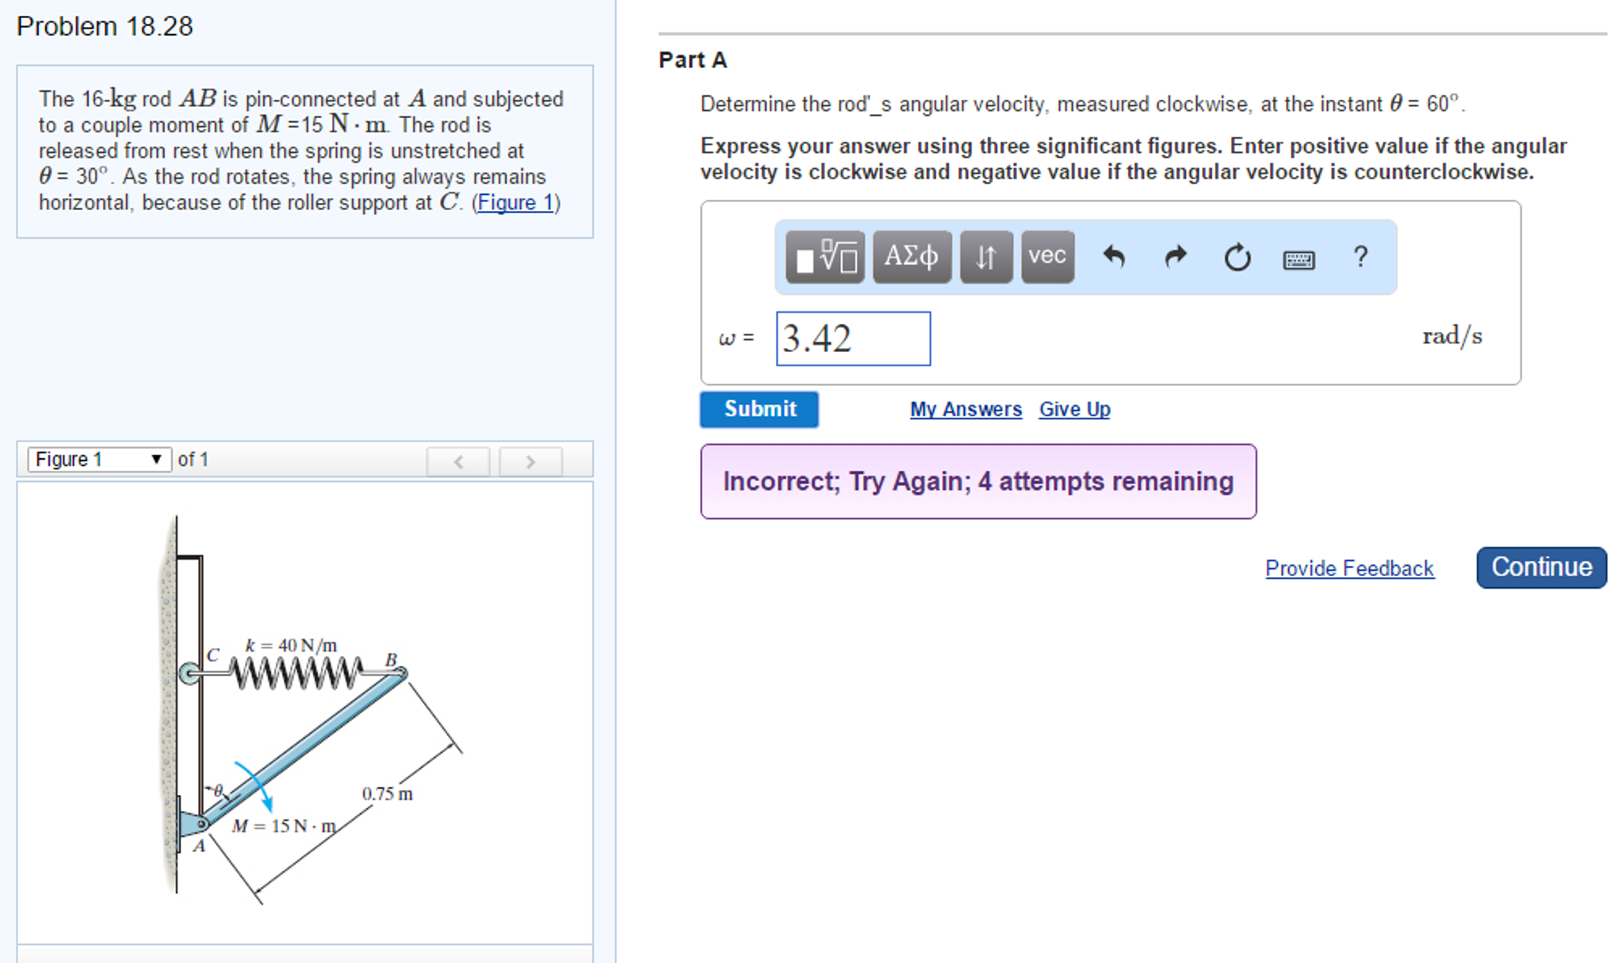This screenshot has width=1622, height=963.
Task: Click the Figure 1 hyperlink in problem text
Action: click(x=515, y=203)
